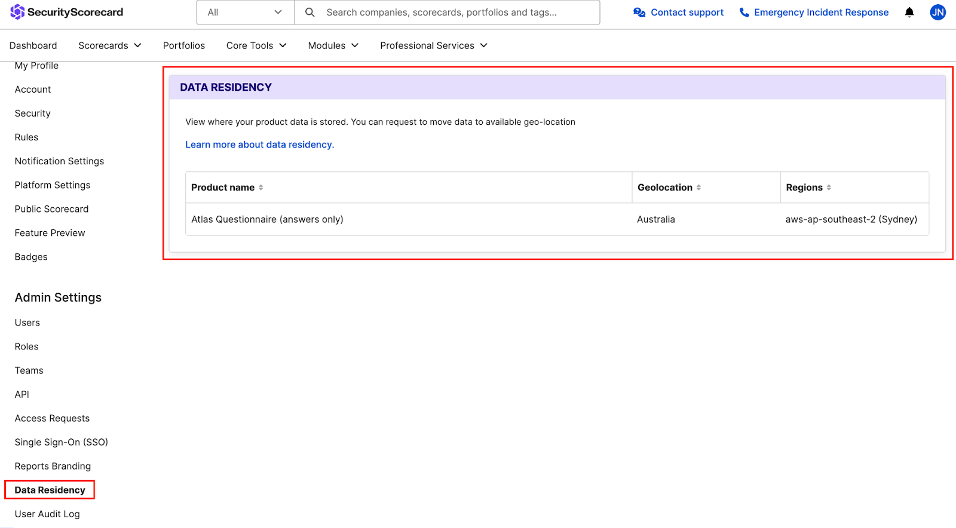956x528 pixels.
Task: Expand the Modules menu
Action: 333,45
